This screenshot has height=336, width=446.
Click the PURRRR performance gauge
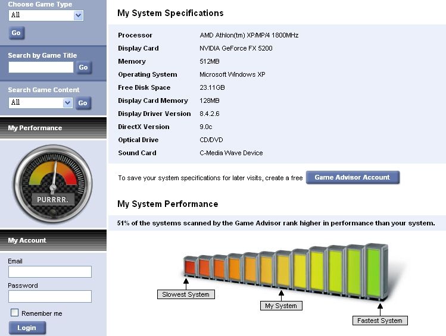(53, 184)
